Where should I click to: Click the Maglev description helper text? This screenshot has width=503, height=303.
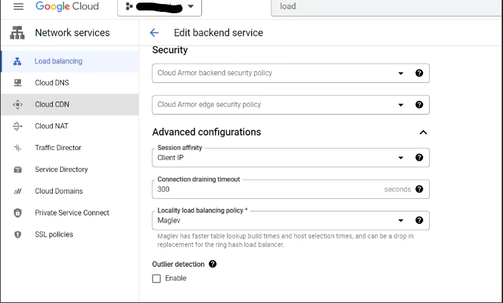(x=285, y=240)
